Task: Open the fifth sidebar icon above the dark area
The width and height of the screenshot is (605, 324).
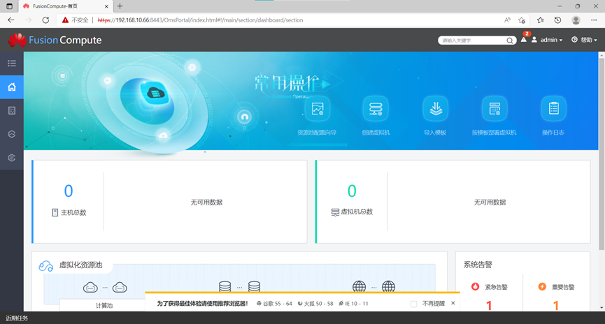Action: click(x=12, y=158)
